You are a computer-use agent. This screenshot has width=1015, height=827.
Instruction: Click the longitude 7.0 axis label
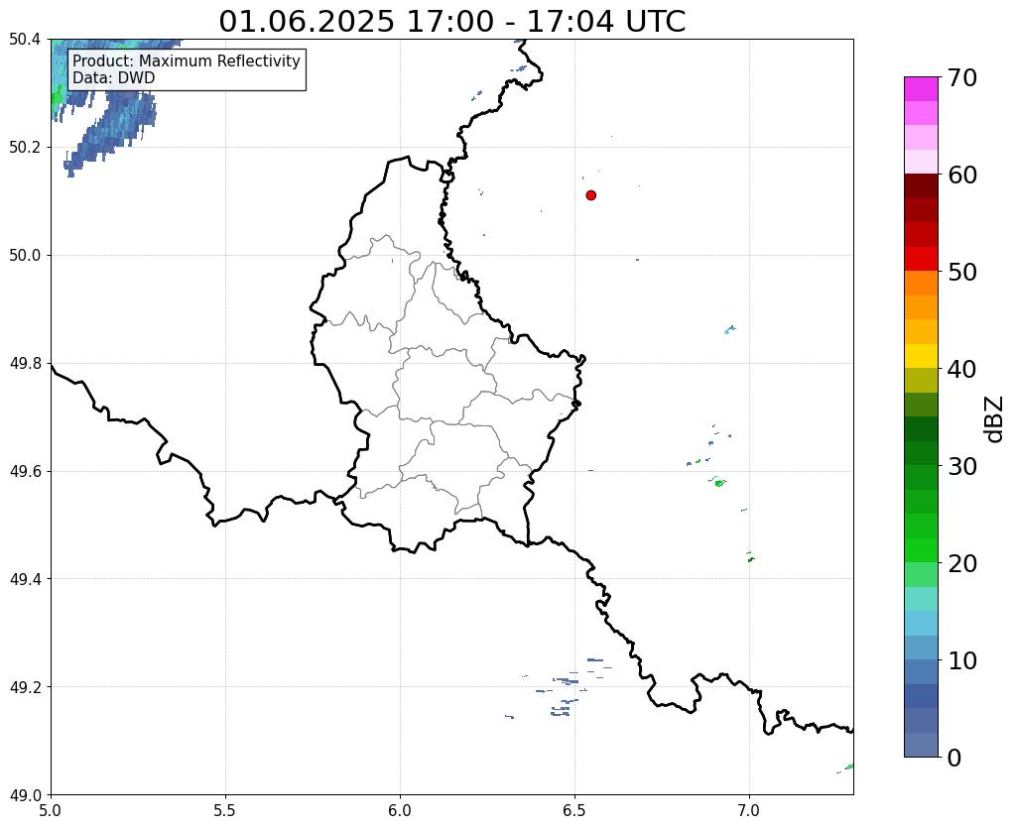750,811
